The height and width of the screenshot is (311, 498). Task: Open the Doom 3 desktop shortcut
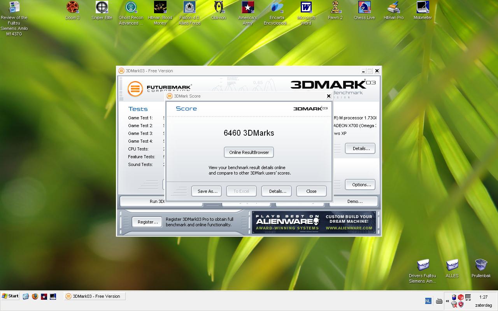(72, 10)
